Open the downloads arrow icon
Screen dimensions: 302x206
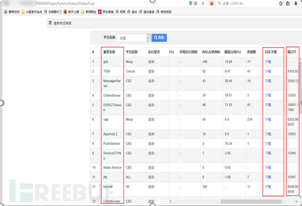pyautogui.click(x=295, y=3)
